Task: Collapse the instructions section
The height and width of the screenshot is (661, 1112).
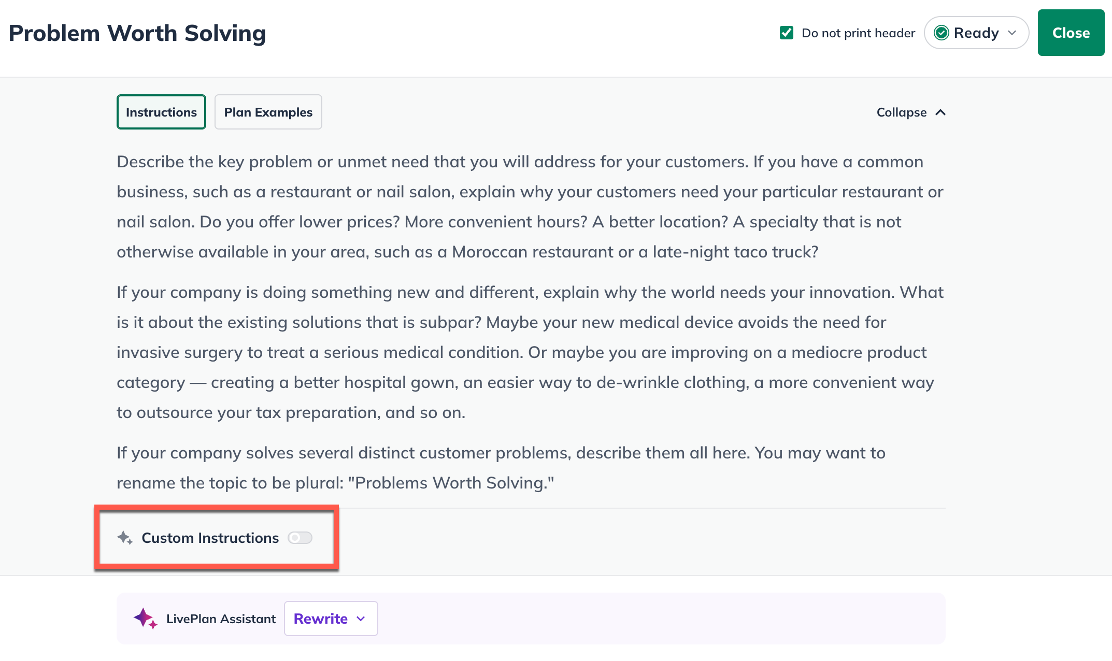Action: click(x=911, y=112)
